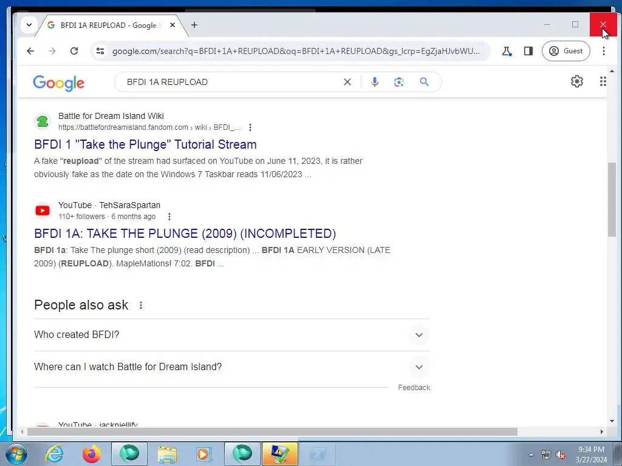Start voice search with the microphone

point(374,82)
